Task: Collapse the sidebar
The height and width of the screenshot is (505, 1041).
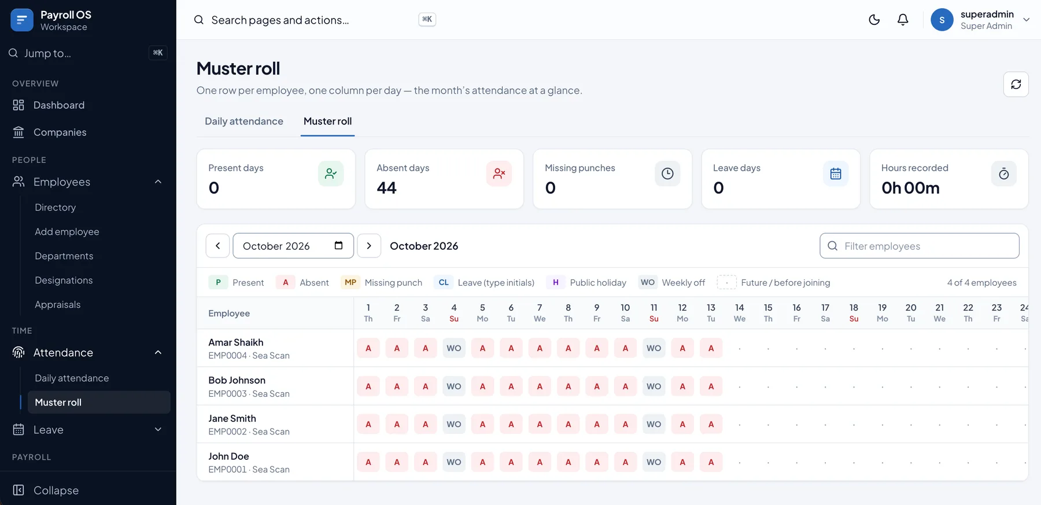Action: click(88, 490)
